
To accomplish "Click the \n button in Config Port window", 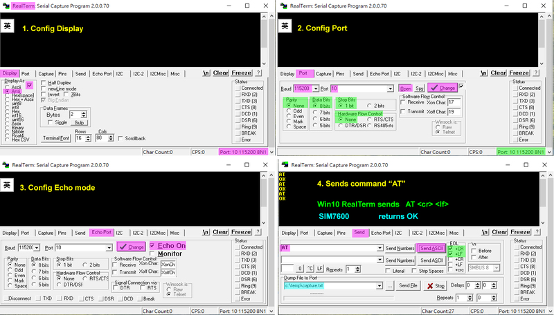I will coord(483,73).
